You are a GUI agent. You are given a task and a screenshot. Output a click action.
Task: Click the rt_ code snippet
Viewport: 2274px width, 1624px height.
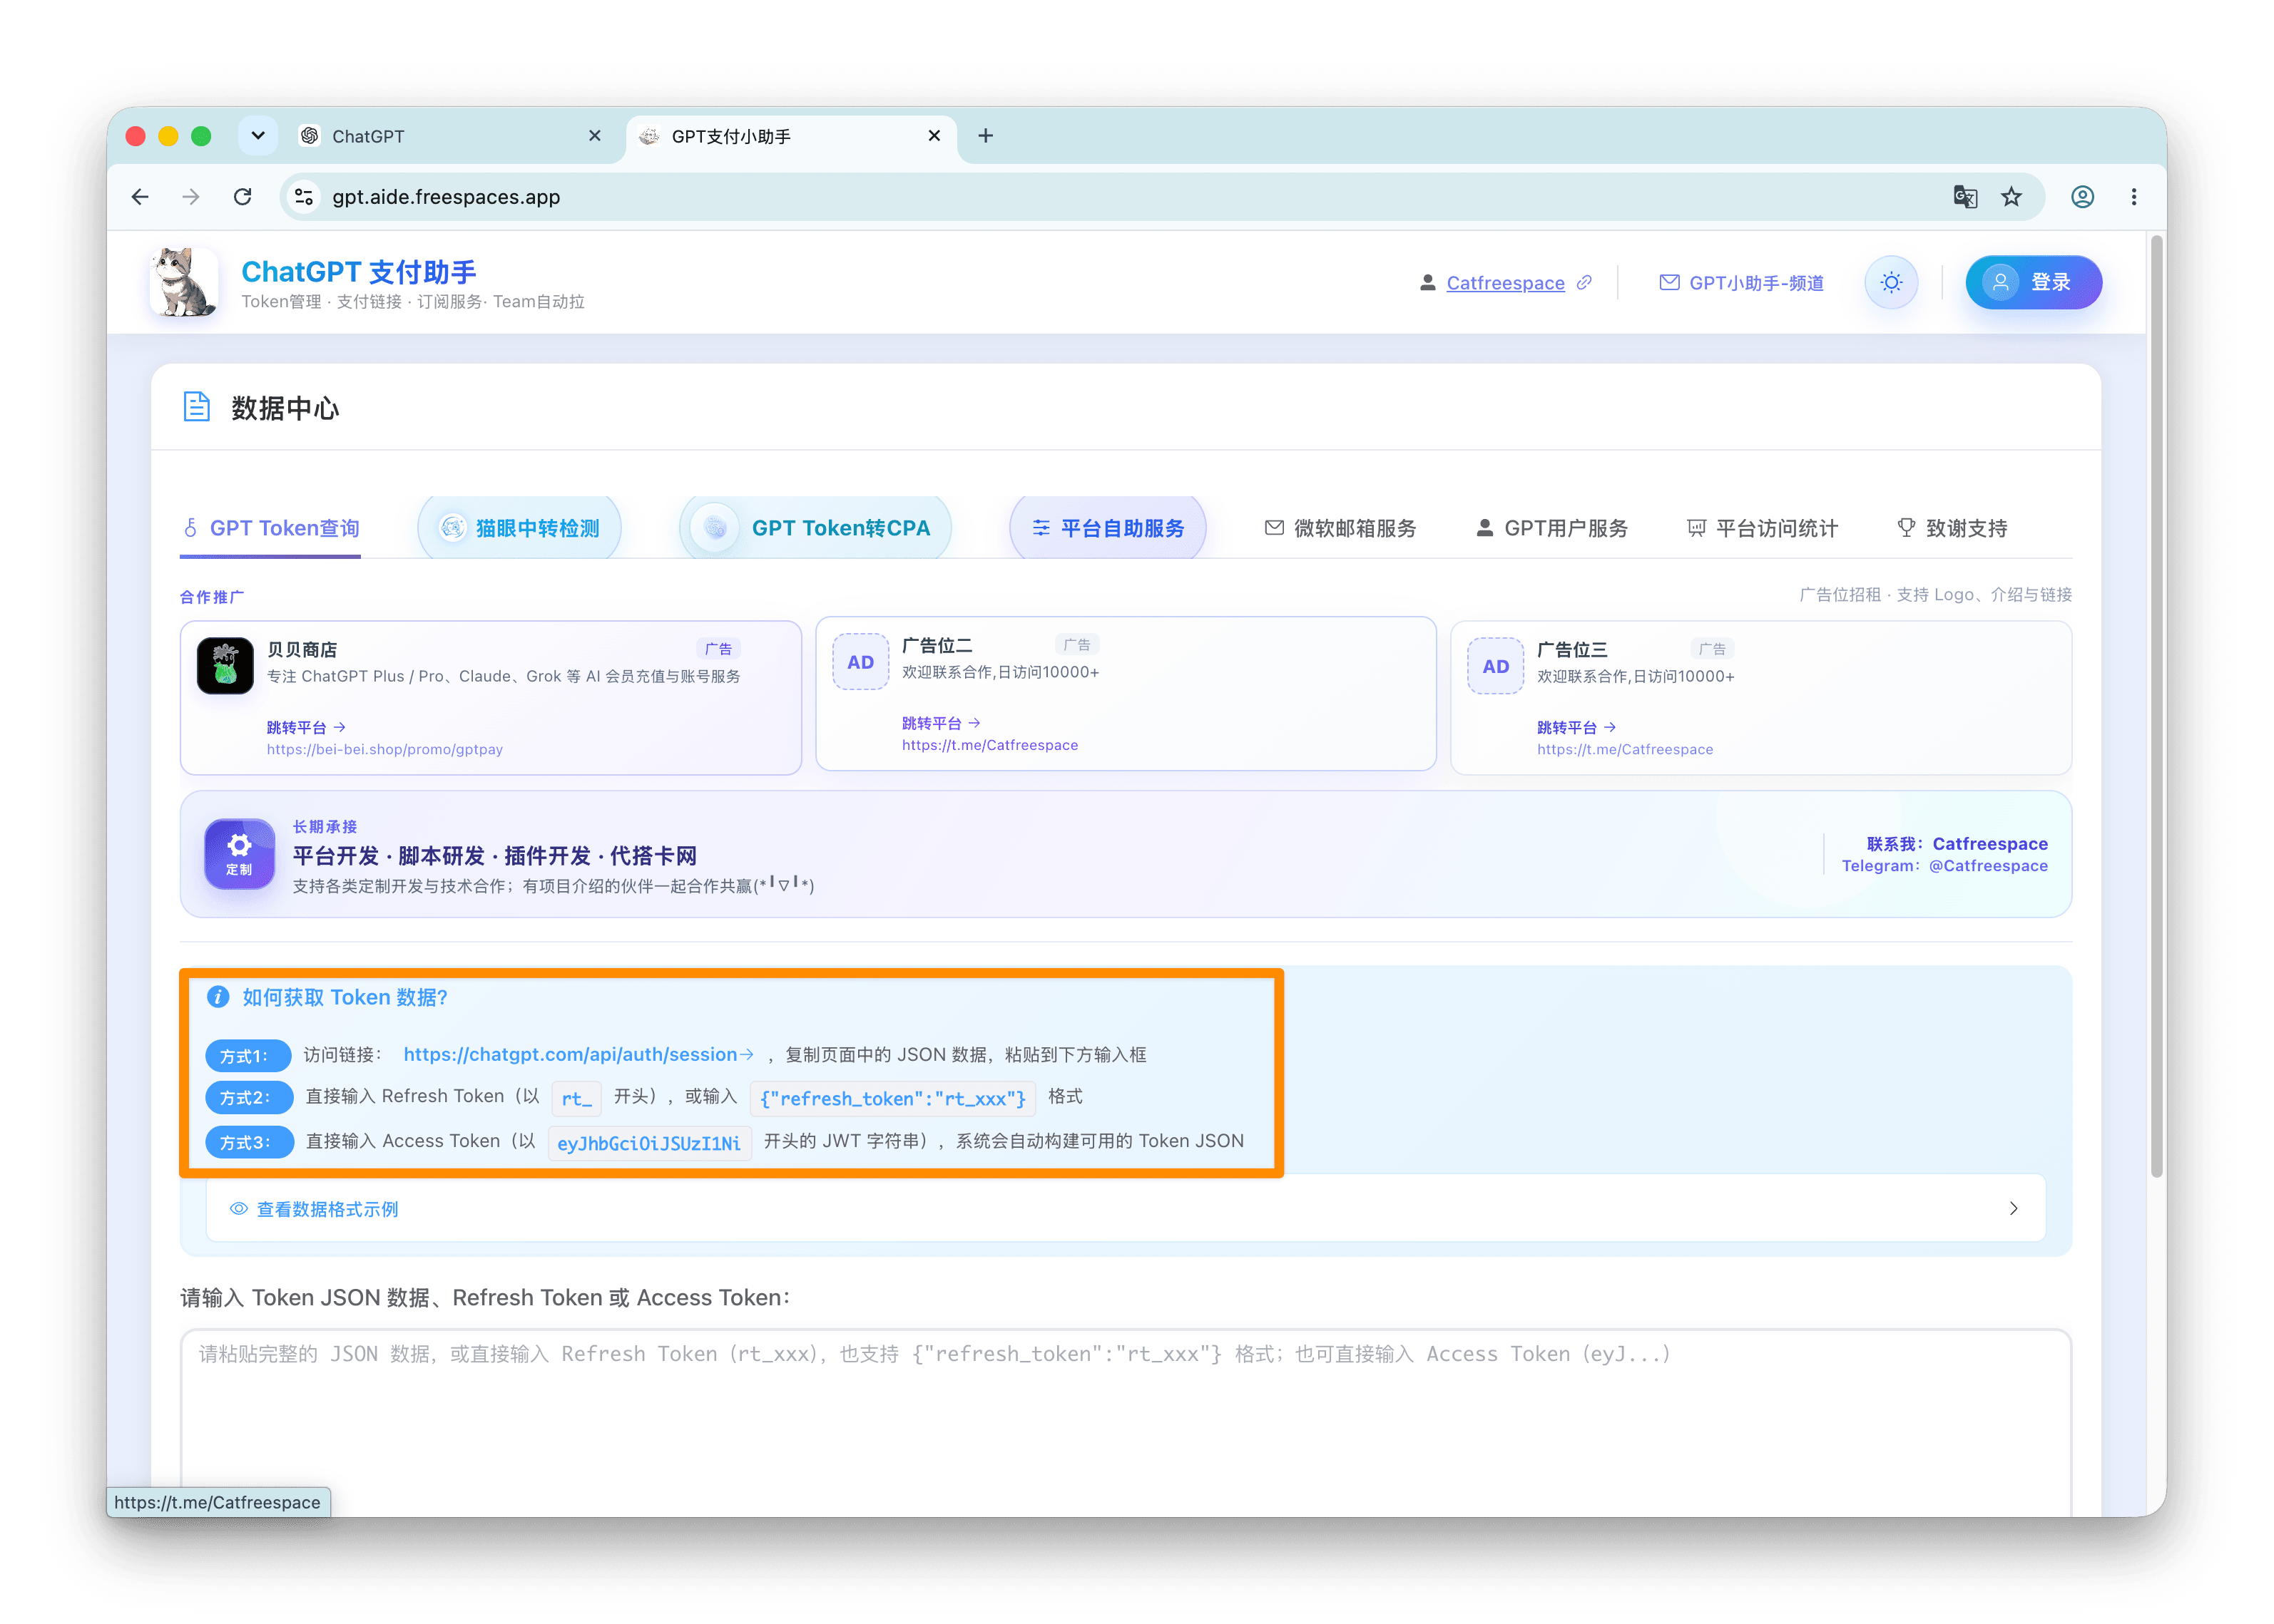click(x=576, y=1098)
